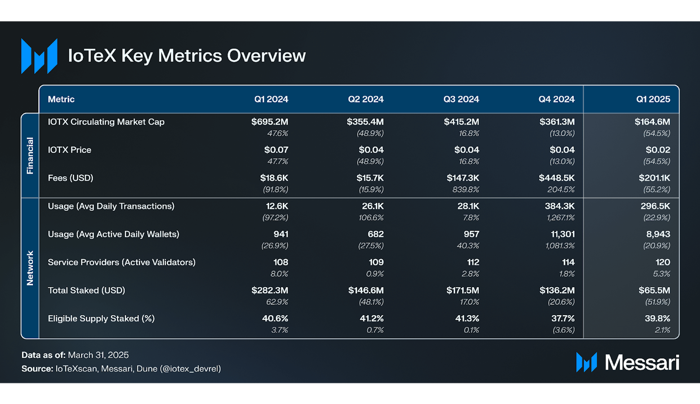Click the 'Fees (USD)' row label
700x404 pixels.
[x=71, y=178]
